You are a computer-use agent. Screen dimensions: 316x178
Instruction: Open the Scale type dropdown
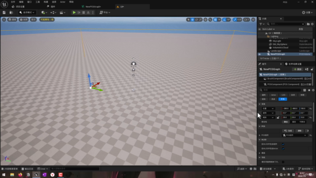tap(268, 118)
